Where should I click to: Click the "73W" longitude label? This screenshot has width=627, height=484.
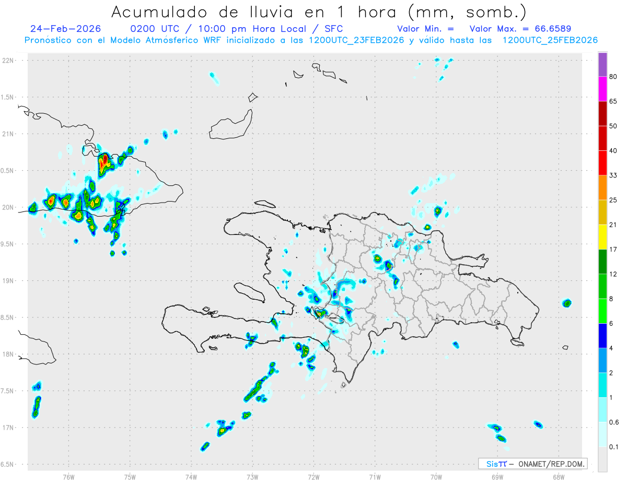coord(252,477)
